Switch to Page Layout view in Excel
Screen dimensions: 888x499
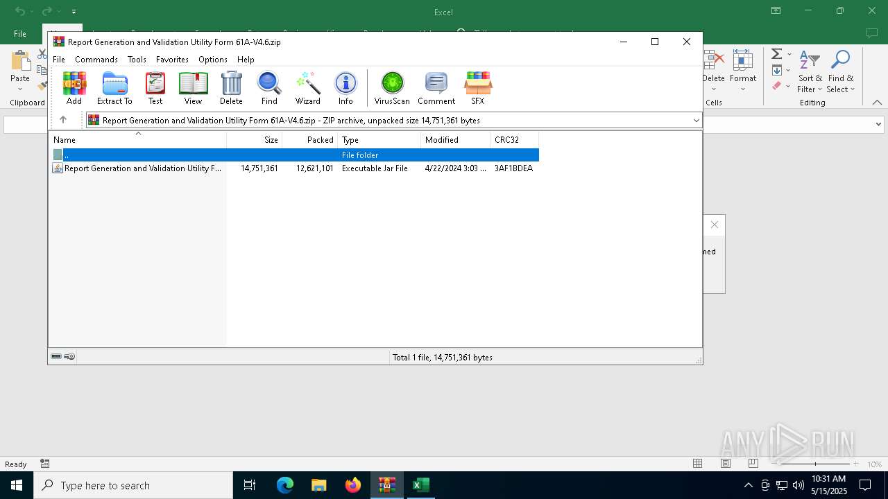(x=726, y=464)
